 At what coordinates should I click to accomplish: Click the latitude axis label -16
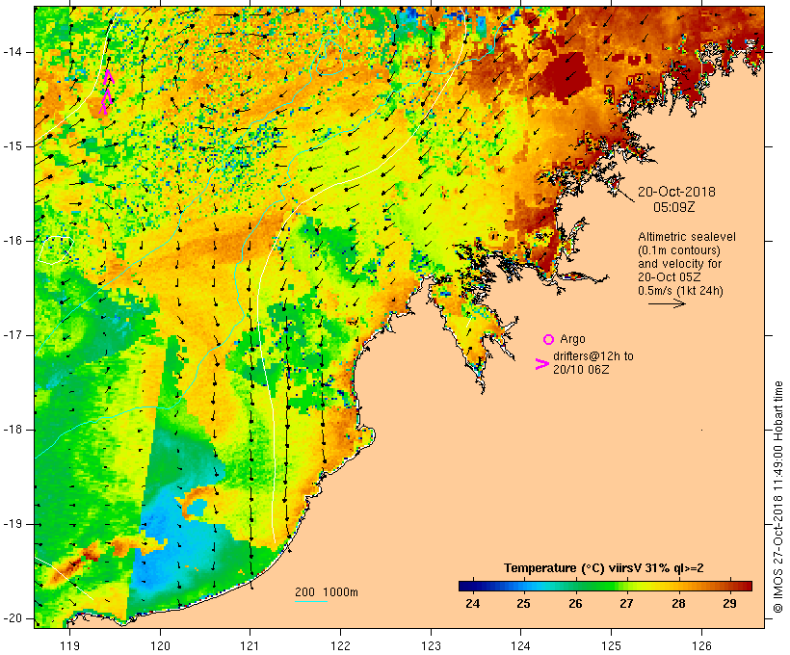pyautogui.click(x=12, y=241)
